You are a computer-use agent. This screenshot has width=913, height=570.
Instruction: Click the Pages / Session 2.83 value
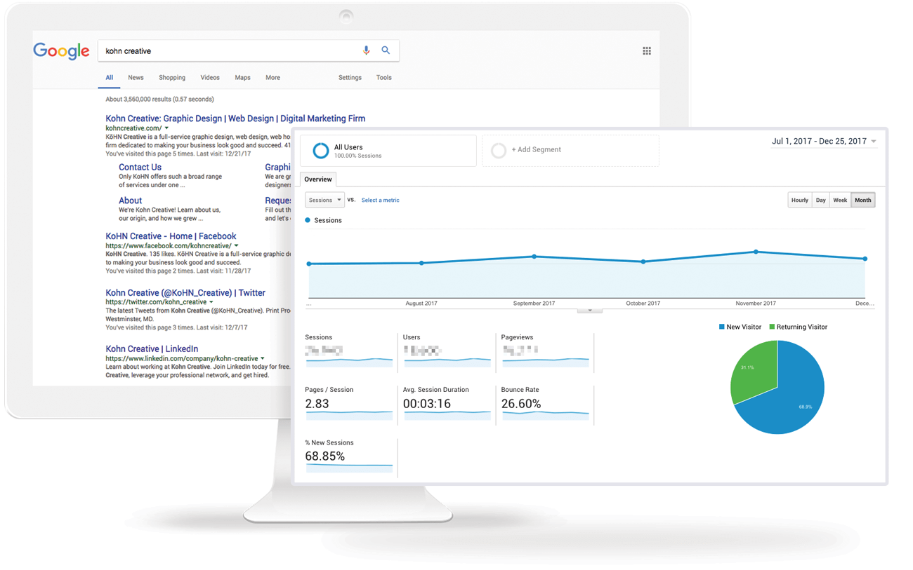pos(317,404)
